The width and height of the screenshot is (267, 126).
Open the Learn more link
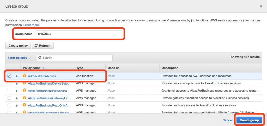click(x=31, y=25)
